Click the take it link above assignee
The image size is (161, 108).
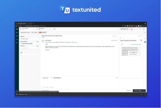point(38,41)
